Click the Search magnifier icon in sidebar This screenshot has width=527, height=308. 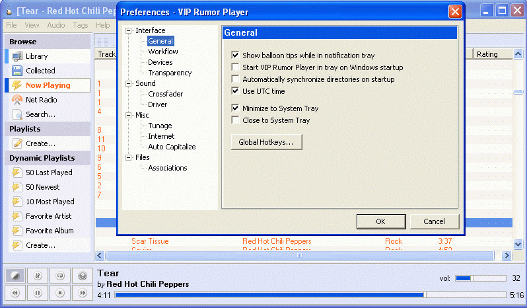[x=17, y=114]
